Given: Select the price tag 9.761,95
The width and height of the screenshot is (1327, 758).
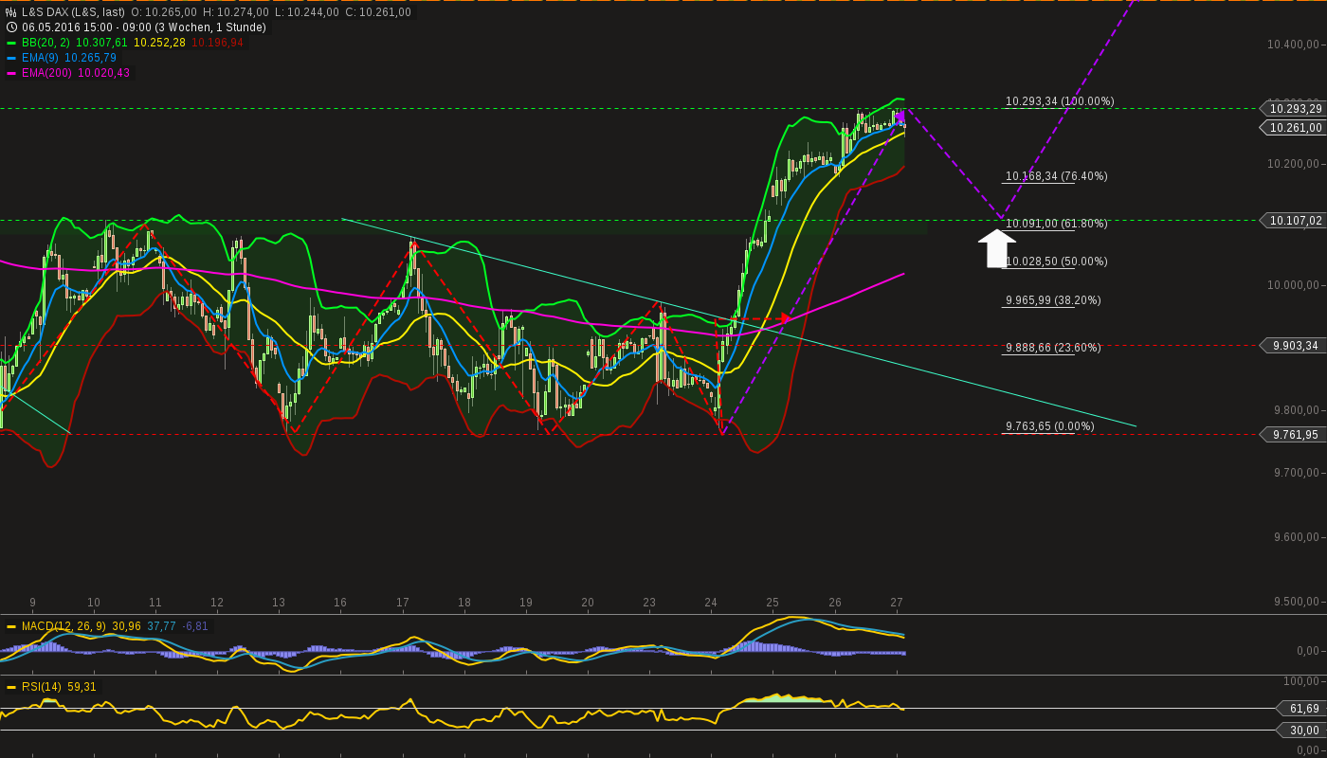Looking at the screenshot, I should pyautogui.click(x=1294, y=435).
